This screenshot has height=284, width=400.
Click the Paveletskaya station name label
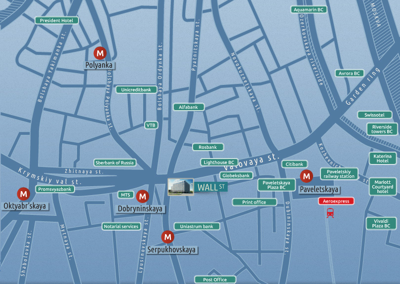[319, 189]
